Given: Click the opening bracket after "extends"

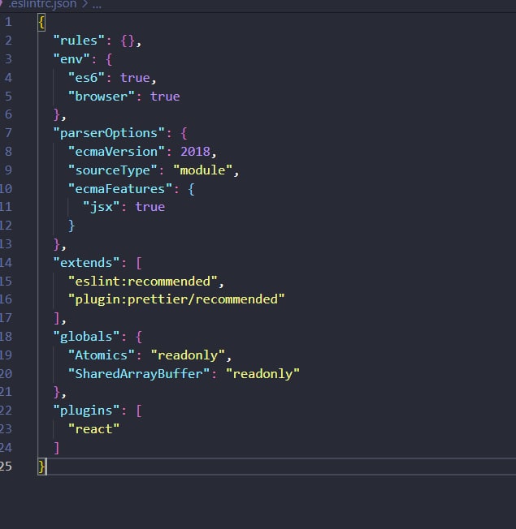Looking at the screenshot, I should coord(139,263).
